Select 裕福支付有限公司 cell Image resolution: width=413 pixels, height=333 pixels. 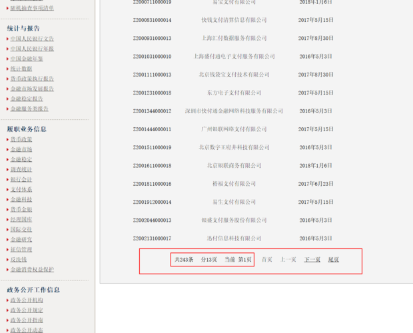point(234,184)
